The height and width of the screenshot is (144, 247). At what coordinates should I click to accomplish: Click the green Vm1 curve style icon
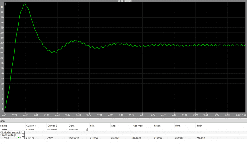click(19, 138)
